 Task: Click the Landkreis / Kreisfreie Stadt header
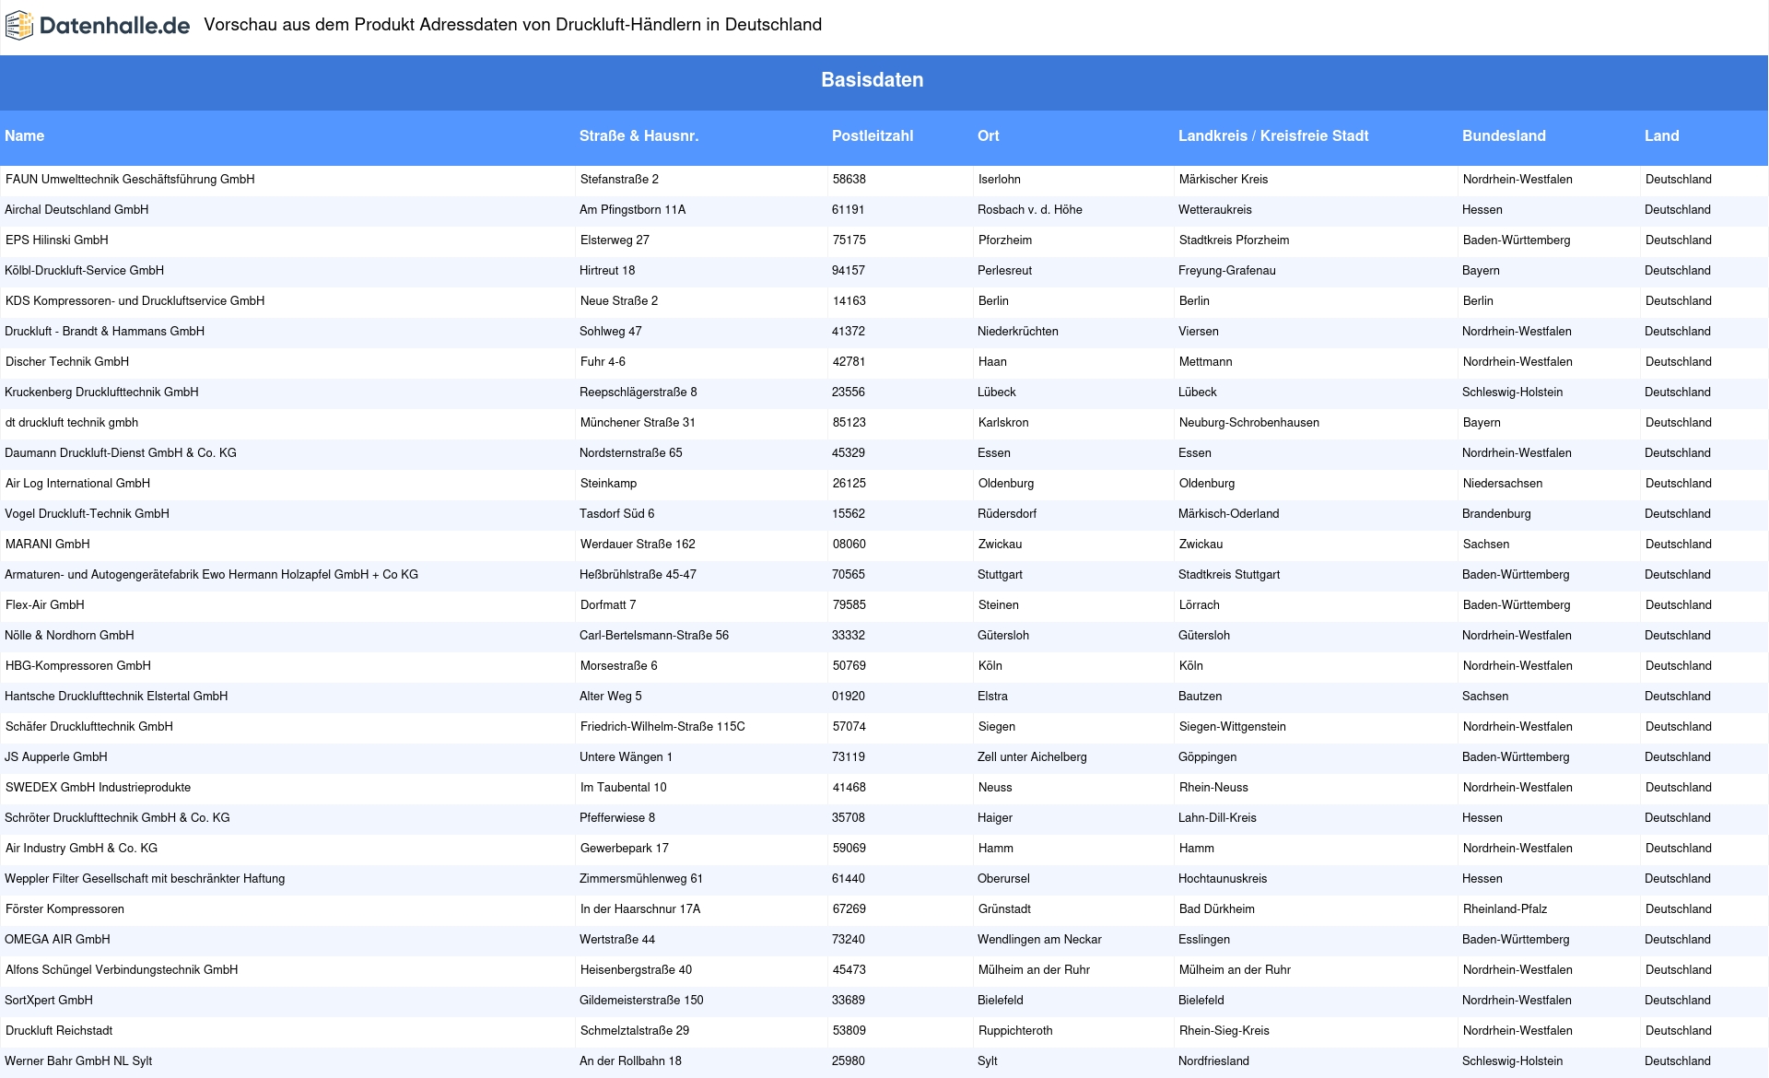pyautogui.click(x=1273, y=135)
